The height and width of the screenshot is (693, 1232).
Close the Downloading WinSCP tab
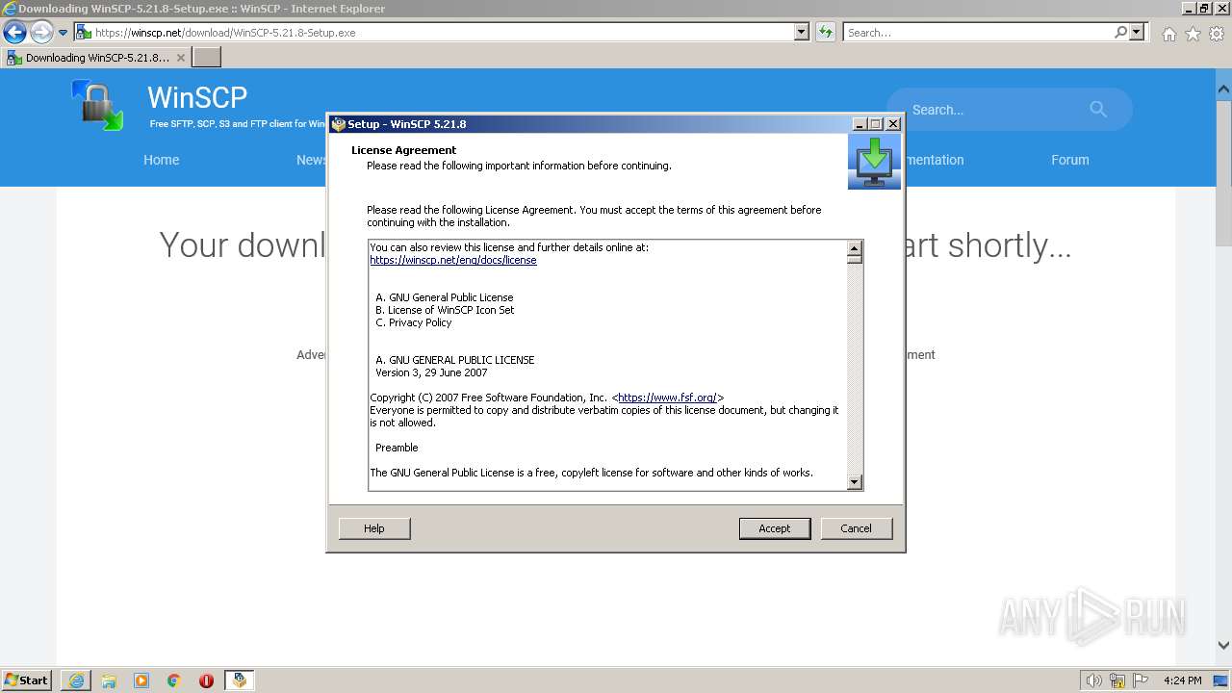[181, 58]
